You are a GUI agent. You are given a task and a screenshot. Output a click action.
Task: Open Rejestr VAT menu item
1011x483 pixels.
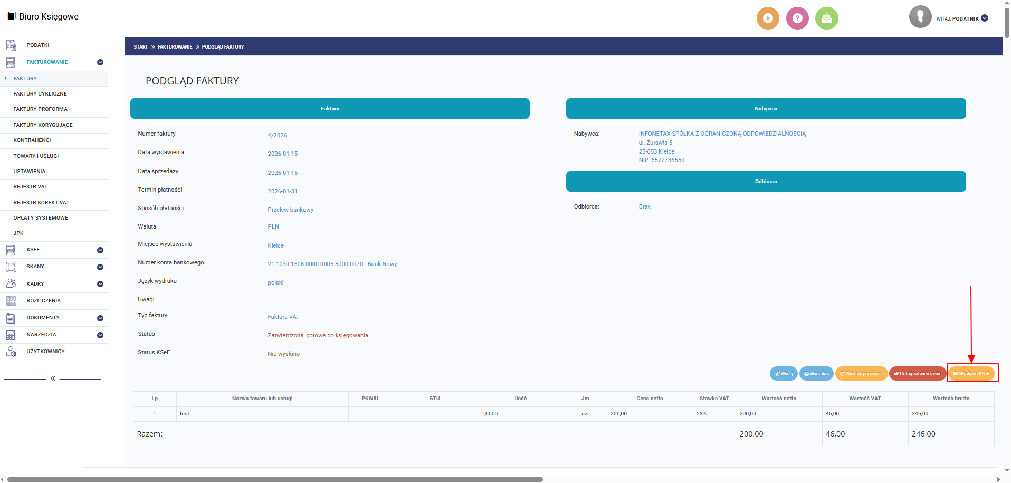point(31,187)
